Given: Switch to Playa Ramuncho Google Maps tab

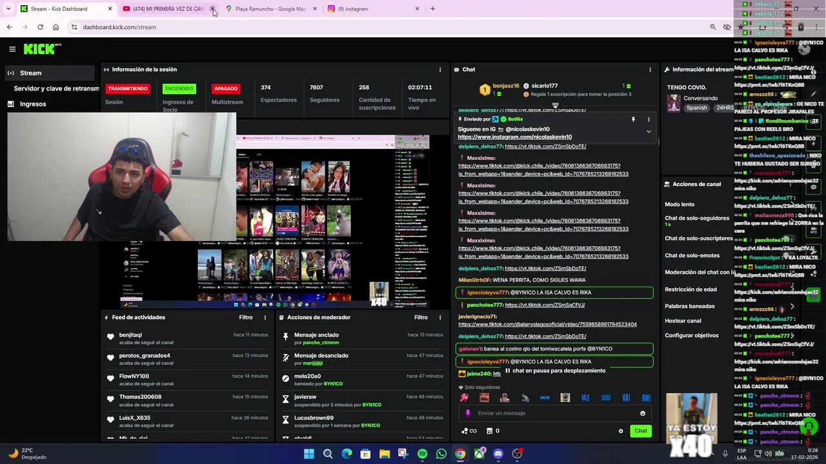Looking at the screenshot, I should 270,9.
